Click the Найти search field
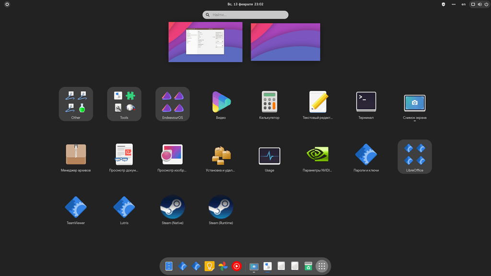The image size is (491, 276). [245, 14]
